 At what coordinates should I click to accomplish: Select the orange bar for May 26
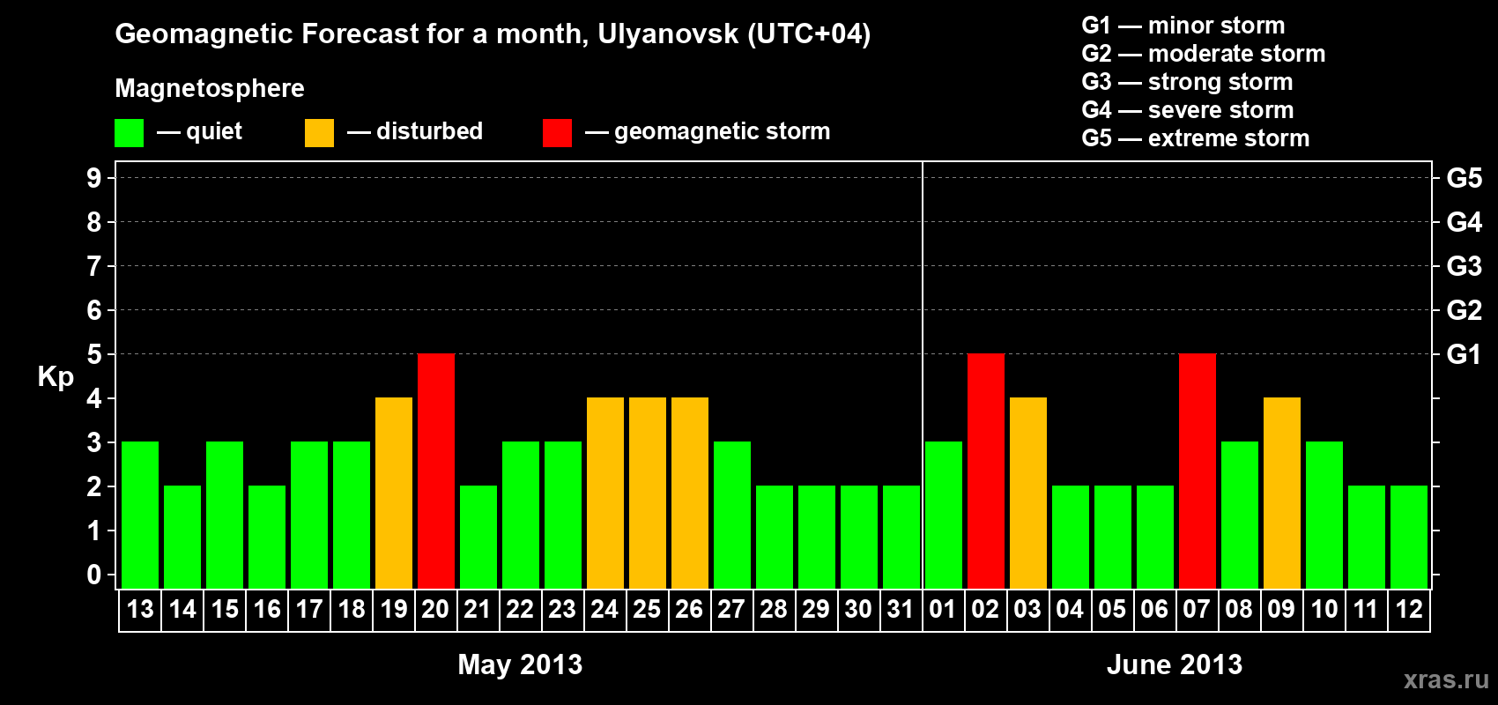690,493
